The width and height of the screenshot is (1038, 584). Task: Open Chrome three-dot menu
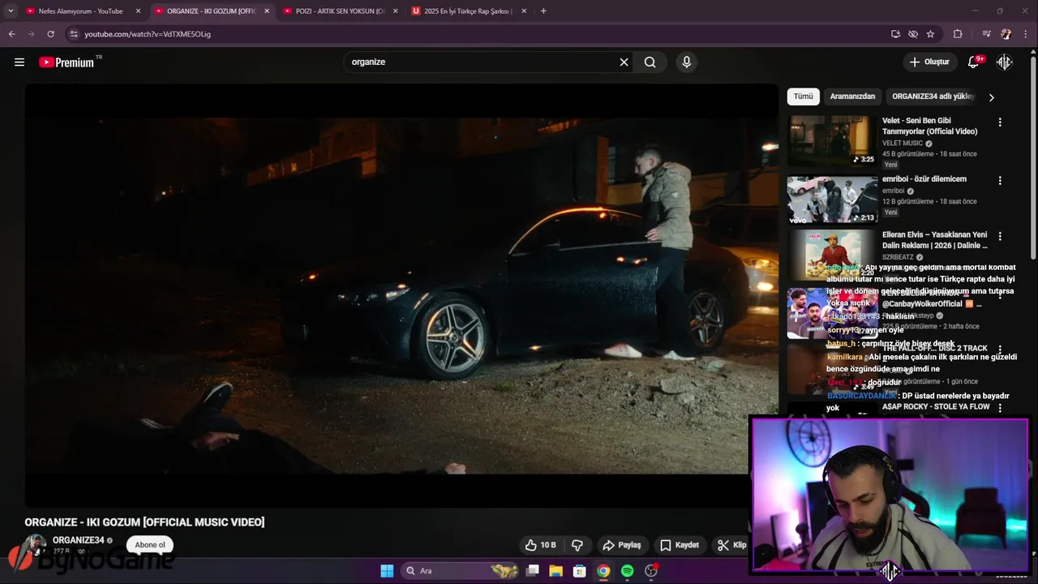coord(1026,34)
